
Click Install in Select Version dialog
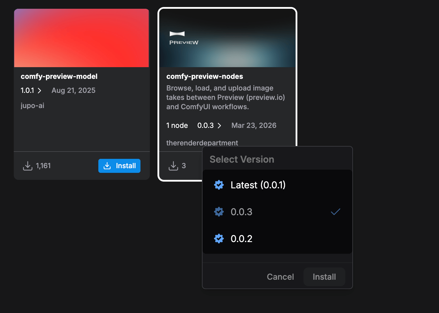pos(324,277)
